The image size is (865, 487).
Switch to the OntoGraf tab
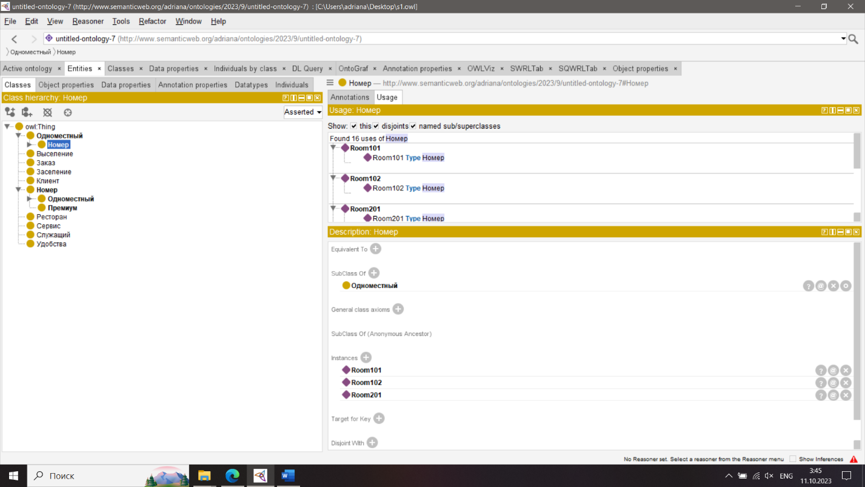point(353,69)
